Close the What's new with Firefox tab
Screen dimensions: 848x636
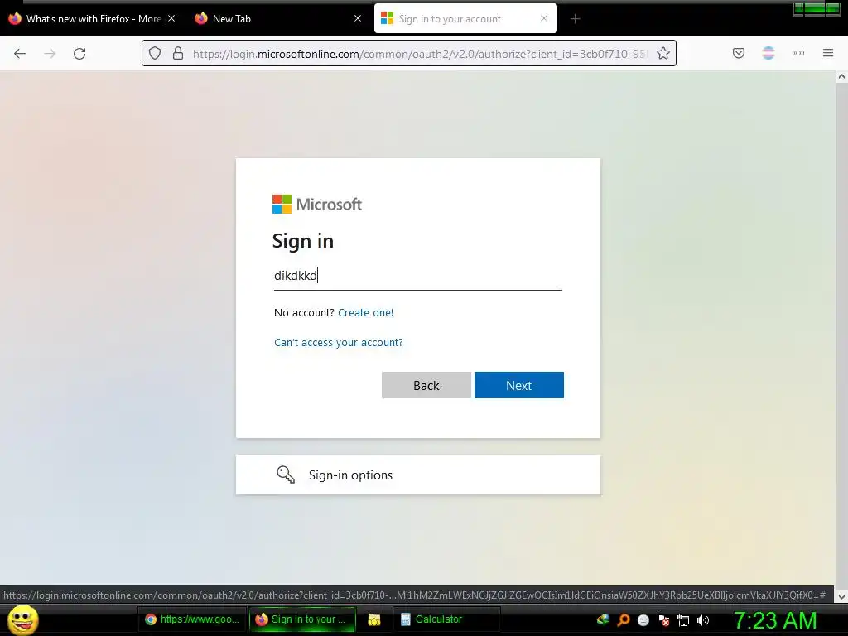point(171,18)
